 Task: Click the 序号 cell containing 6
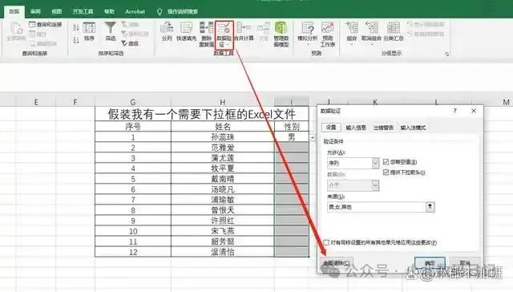tap(133, 189)
